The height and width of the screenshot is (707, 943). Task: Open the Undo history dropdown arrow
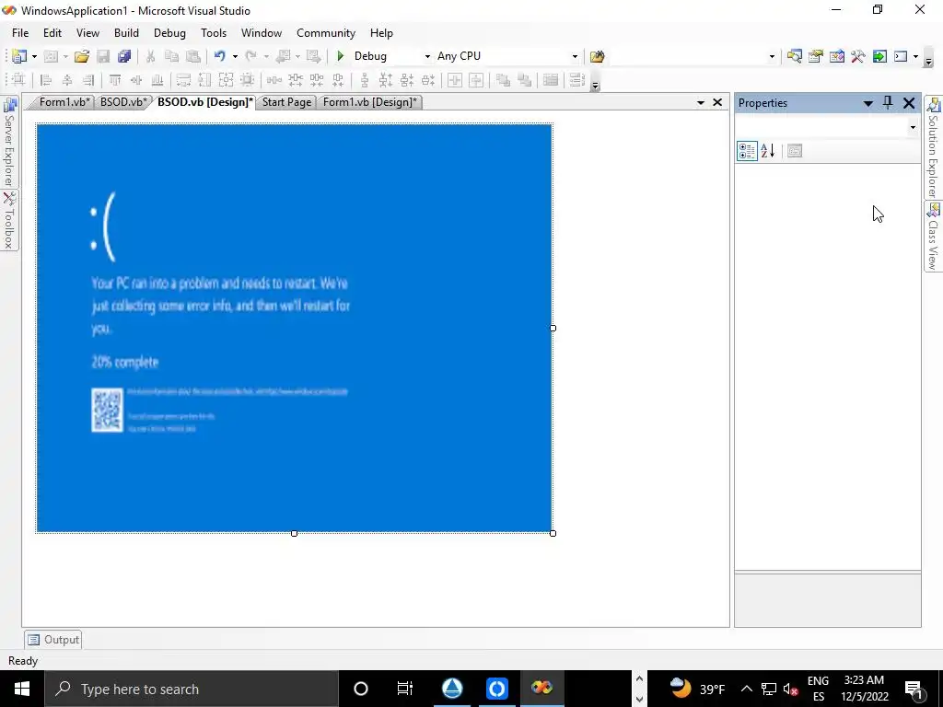pos(235,56)
